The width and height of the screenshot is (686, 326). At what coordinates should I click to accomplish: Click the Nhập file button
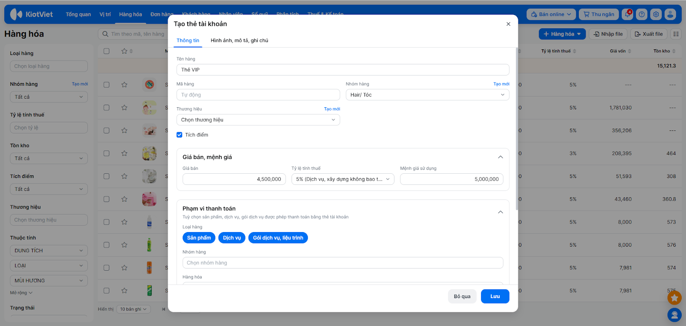coord(608,34)
